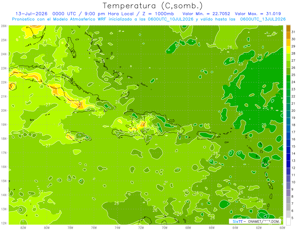Click the '62W' longitude axis label

click(x=259, y=228)
